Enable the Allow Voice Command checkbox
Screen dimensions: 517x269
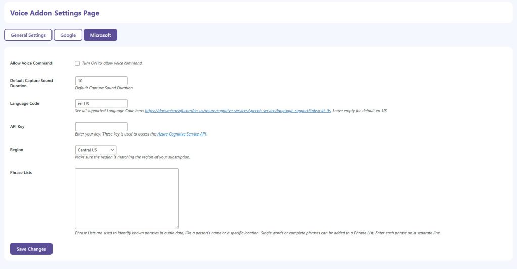tap(77, 63)
